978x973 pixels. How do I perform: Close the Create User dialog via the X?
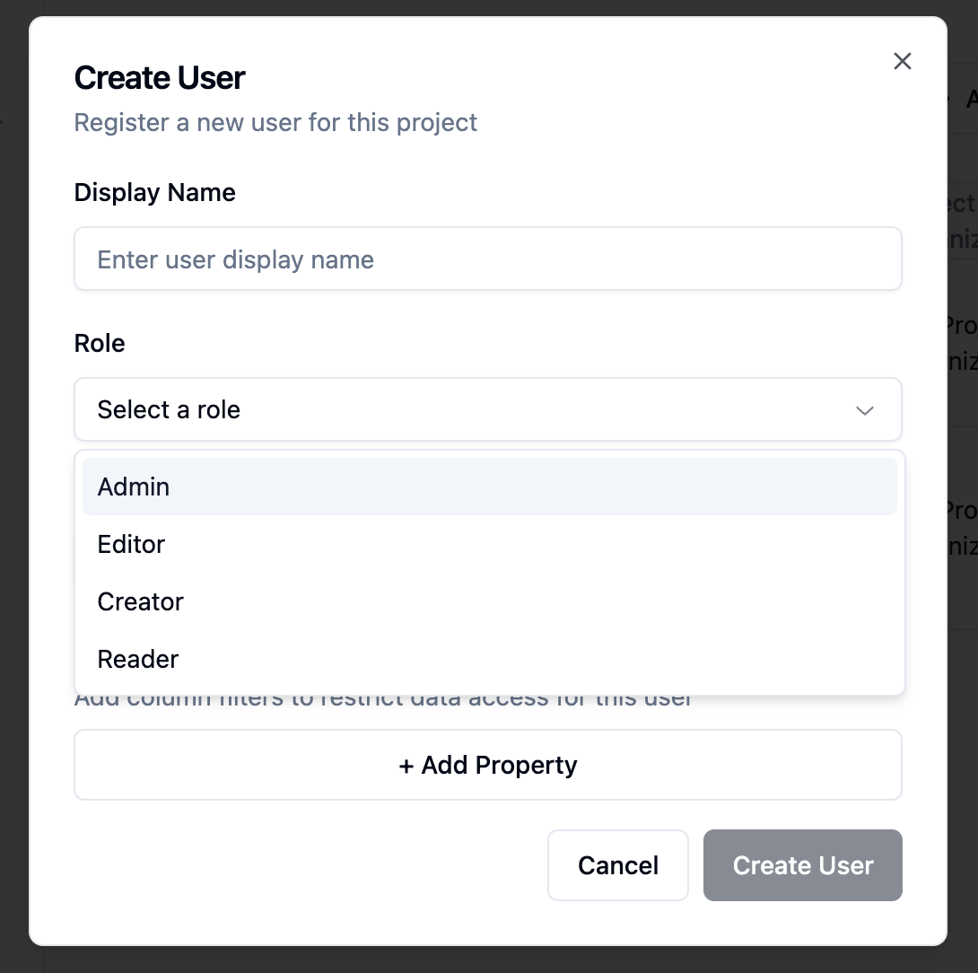coord(902,61)
